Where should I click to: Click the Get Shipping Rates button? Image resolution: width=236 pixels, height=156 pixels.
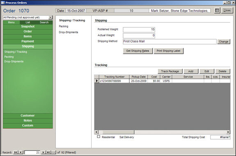pos(138,51)
